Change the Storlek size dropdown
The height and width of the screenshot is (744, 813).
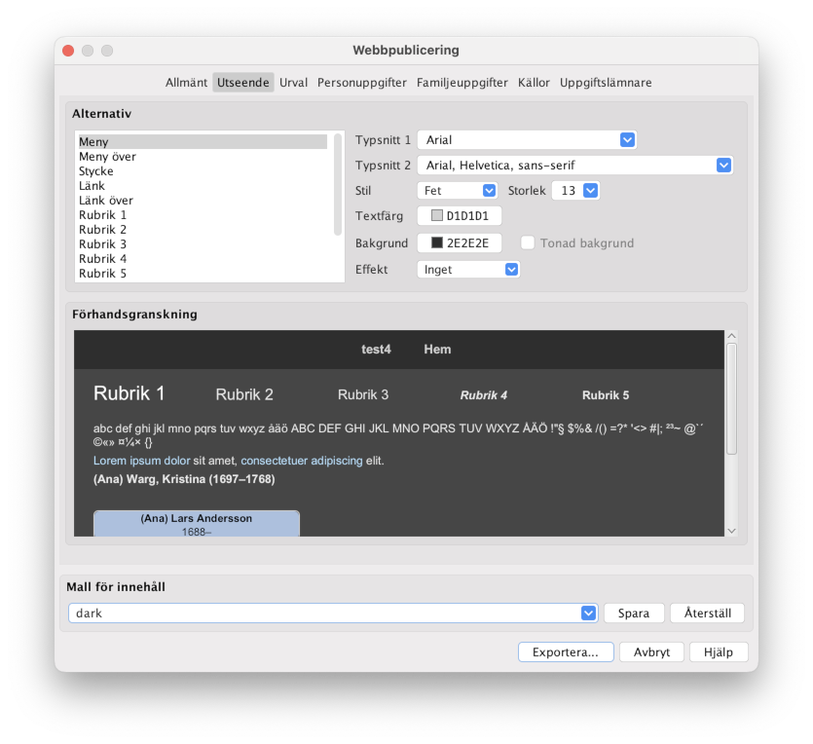[x=575, y=191]
